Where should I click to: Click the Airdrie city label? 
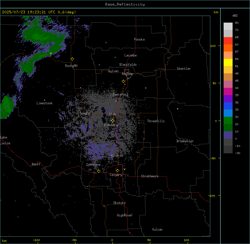[x=117, y=156]
